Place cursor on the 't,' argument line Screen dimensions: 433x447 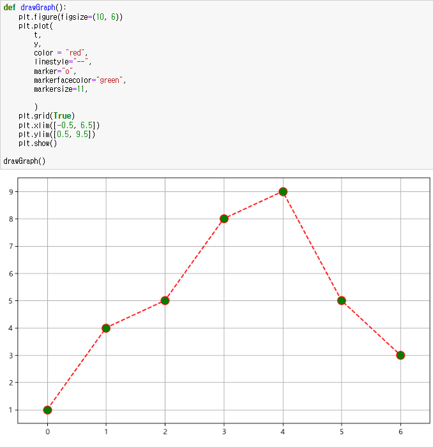[38, 35]
